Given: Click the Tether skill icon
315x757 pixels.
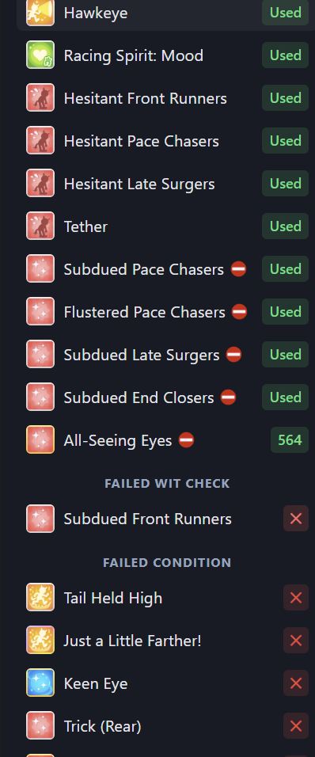Looking at the screenshot, I should [x=40, y=226].
